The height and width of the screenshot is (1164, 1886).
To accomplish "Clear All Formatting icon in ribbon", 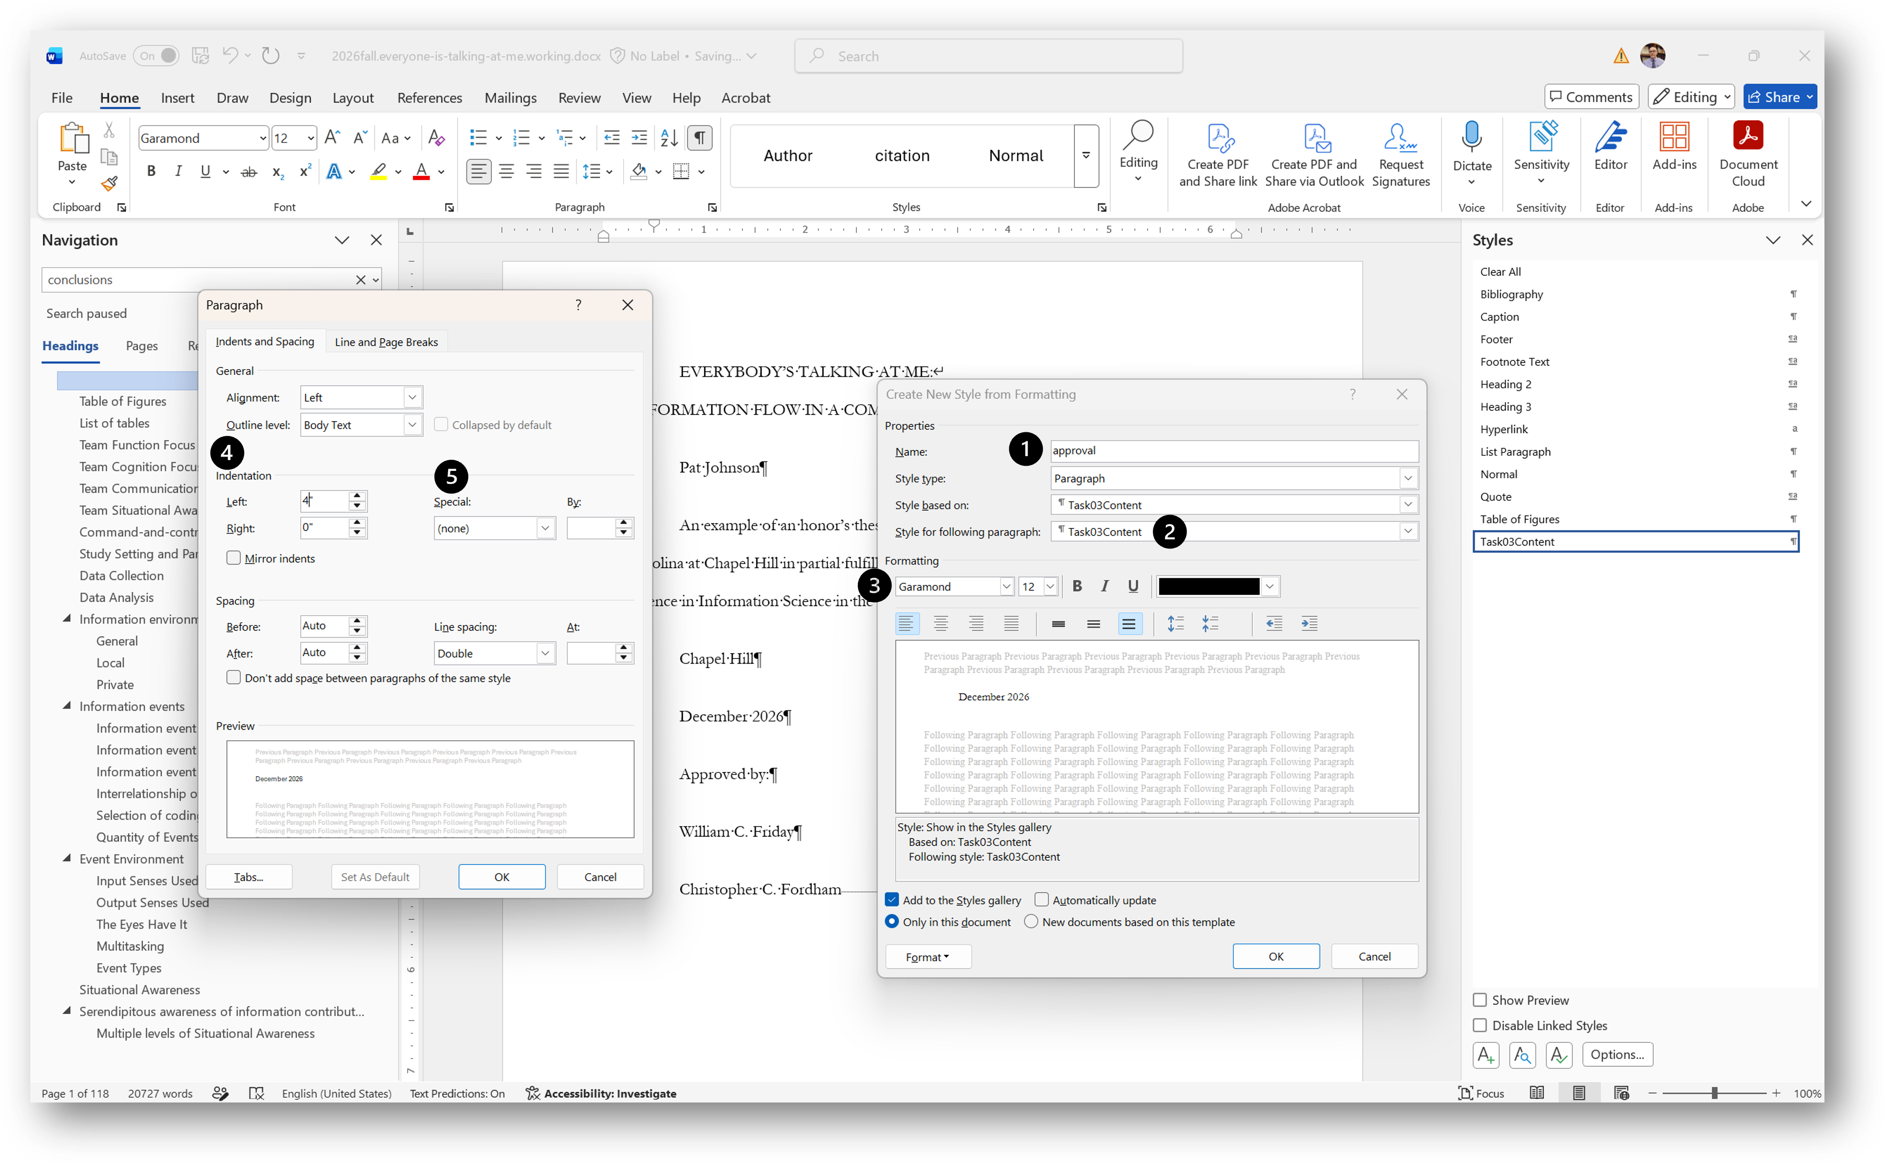I will point(436,138).
